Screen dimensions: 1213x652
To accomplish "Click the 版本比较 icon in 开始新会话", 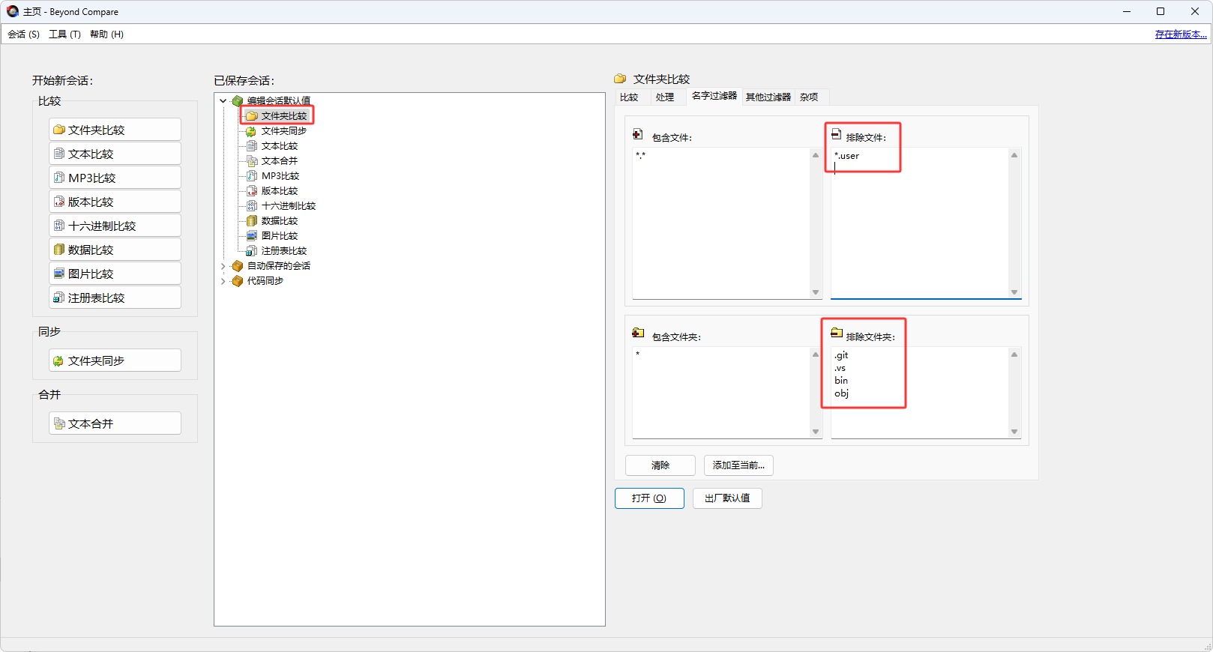I will click(x=59, y=202).
